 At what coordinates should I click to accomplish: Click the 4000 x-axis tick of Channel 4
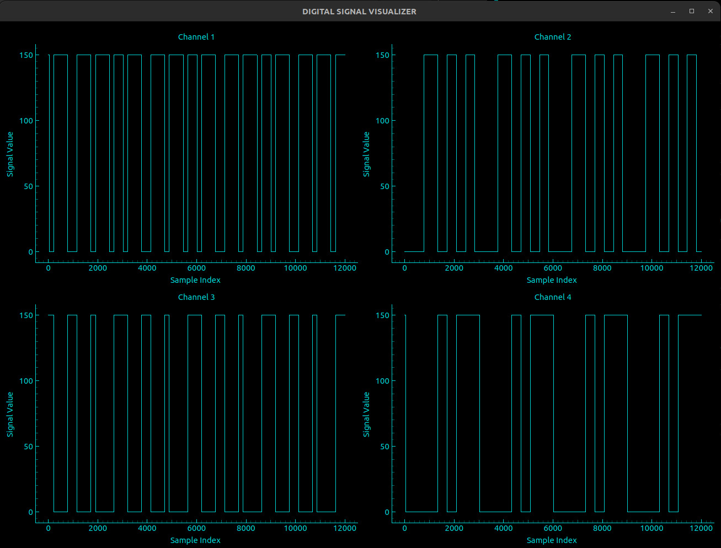click(503, 528)
